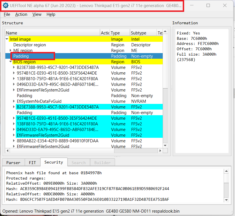The height and width of the screenshot is (216, 235).
Task: Click the Action column header
Action: tap(105, 33)
